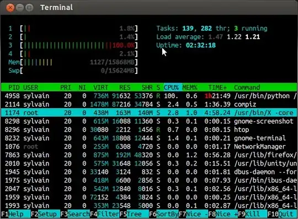
Task: Open F2 Setup in the bottom bar
Action: (x=45, y=214)
